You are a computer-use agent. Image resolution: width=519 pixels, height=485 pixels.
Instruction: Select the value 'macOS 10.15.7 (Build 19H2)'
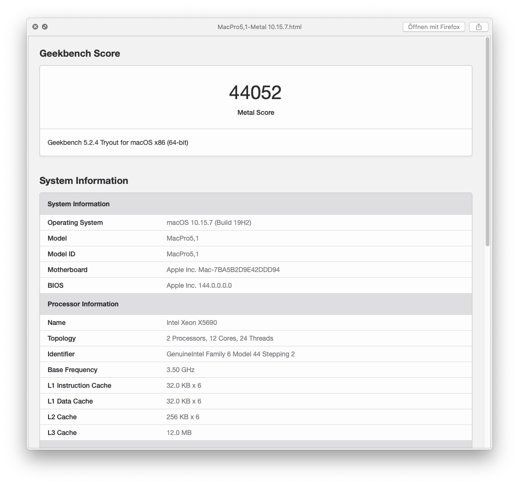(209, 222)
